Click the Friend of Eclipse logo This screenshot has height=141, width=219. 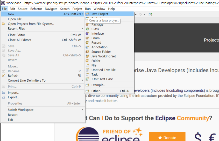109,134
